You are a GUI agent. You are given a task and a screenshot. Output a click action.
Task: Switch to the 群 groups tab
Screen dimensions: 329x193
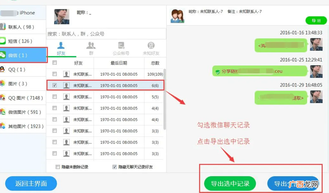click(91, 48)
